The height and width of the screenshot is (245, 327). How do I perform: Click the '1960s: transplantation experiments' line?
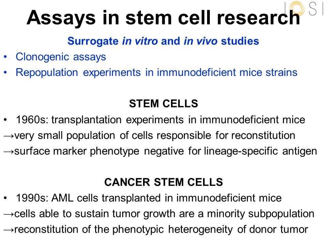[x=160, y=120]
